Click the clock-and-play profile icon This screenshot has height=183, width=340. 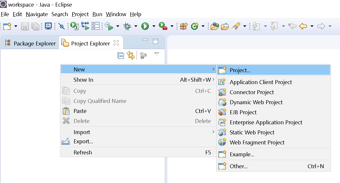(x=109, y=26)
